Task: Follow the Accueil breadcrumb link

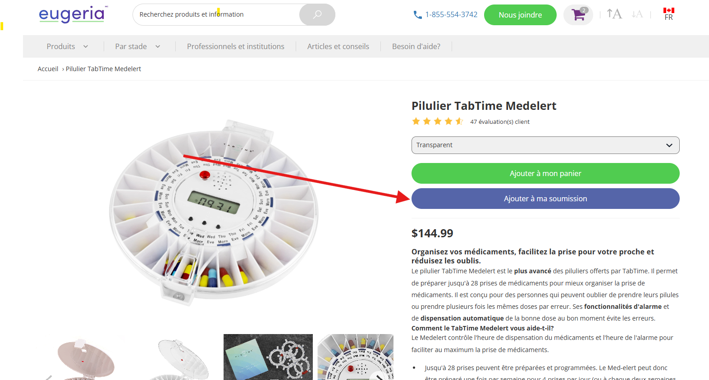Action: [x=48, y=69]
